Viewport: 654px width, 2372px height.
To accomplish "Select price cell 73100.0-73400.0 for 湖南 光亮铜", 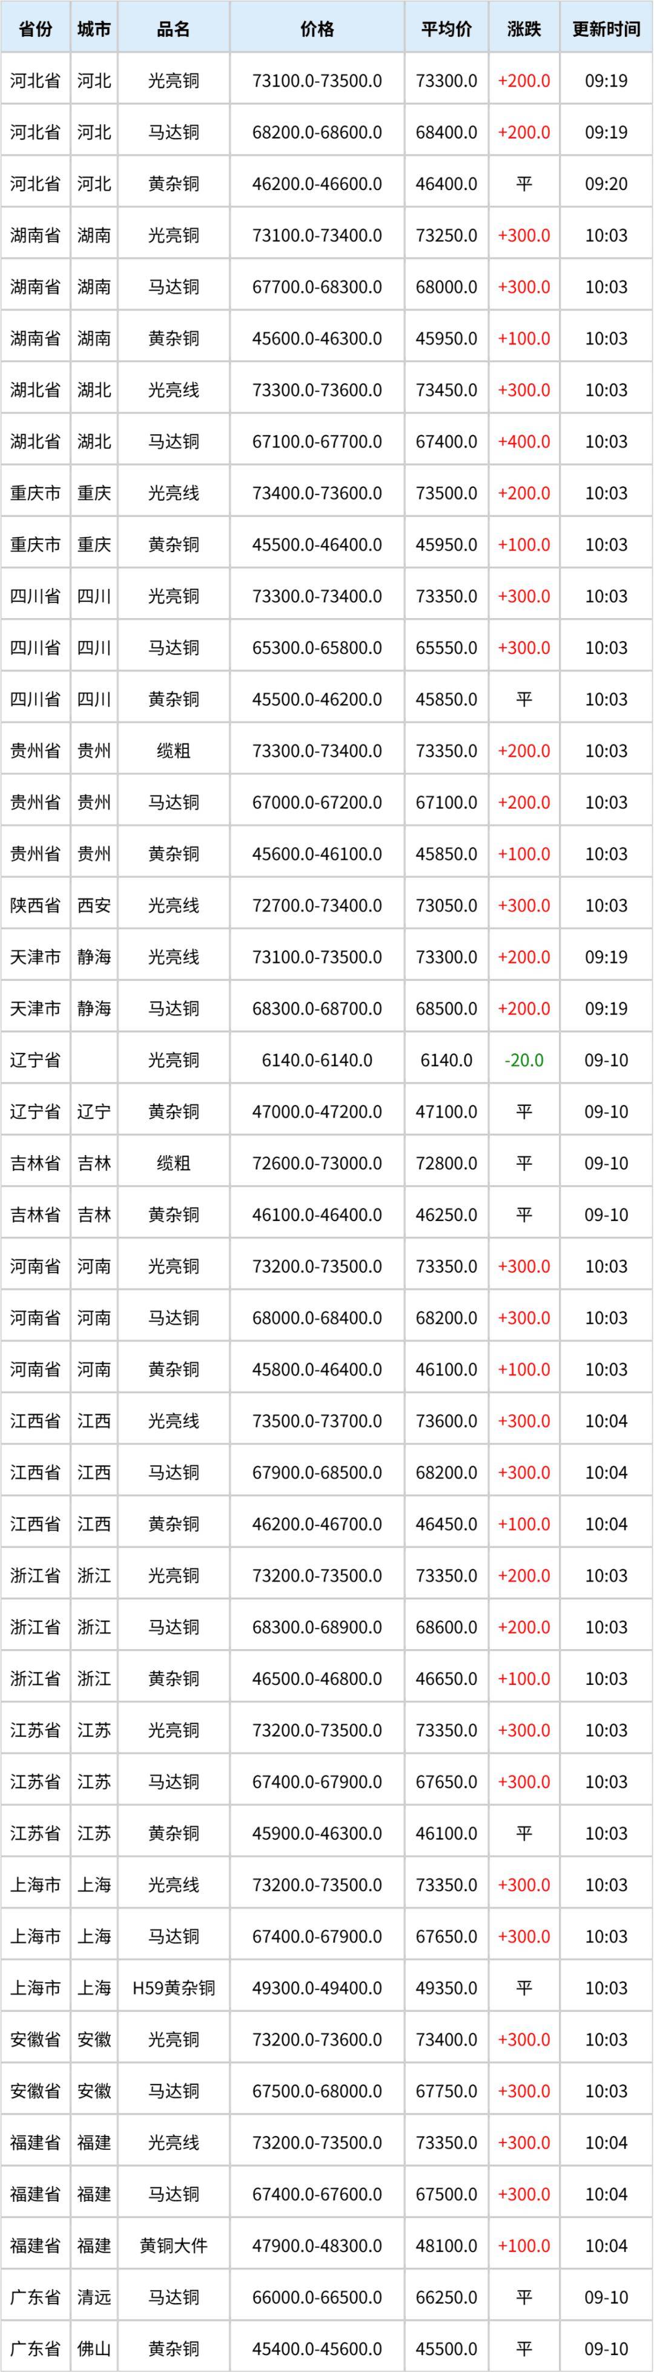I will click(317, 235).
